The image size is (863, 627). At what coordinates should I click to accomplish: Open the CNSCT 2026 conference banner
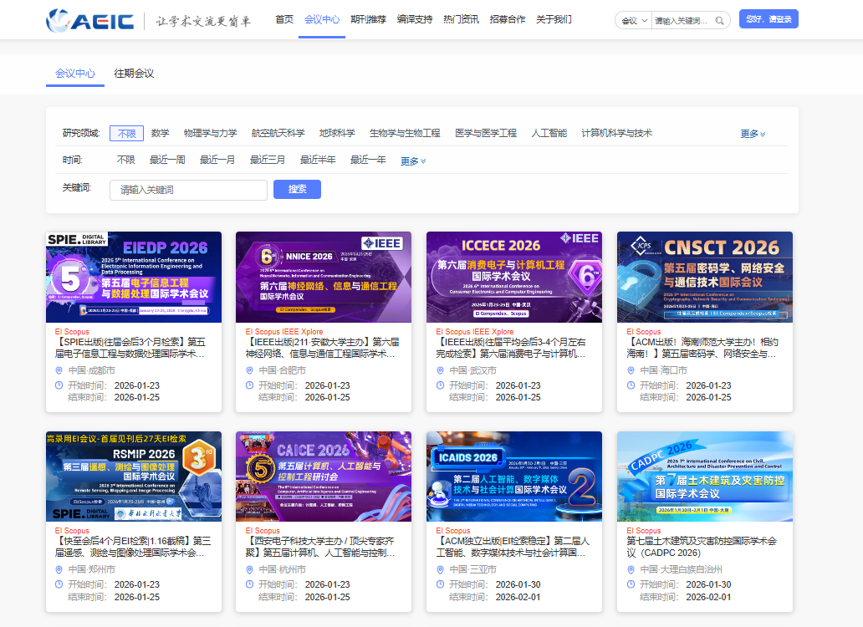(x=705, y=278)
